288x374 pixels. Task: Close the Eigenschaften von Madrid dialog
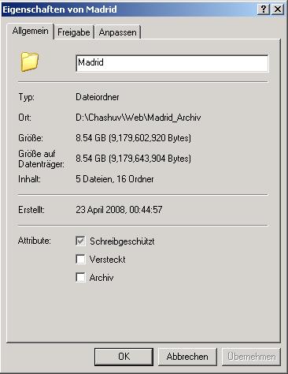click(278, 9)
